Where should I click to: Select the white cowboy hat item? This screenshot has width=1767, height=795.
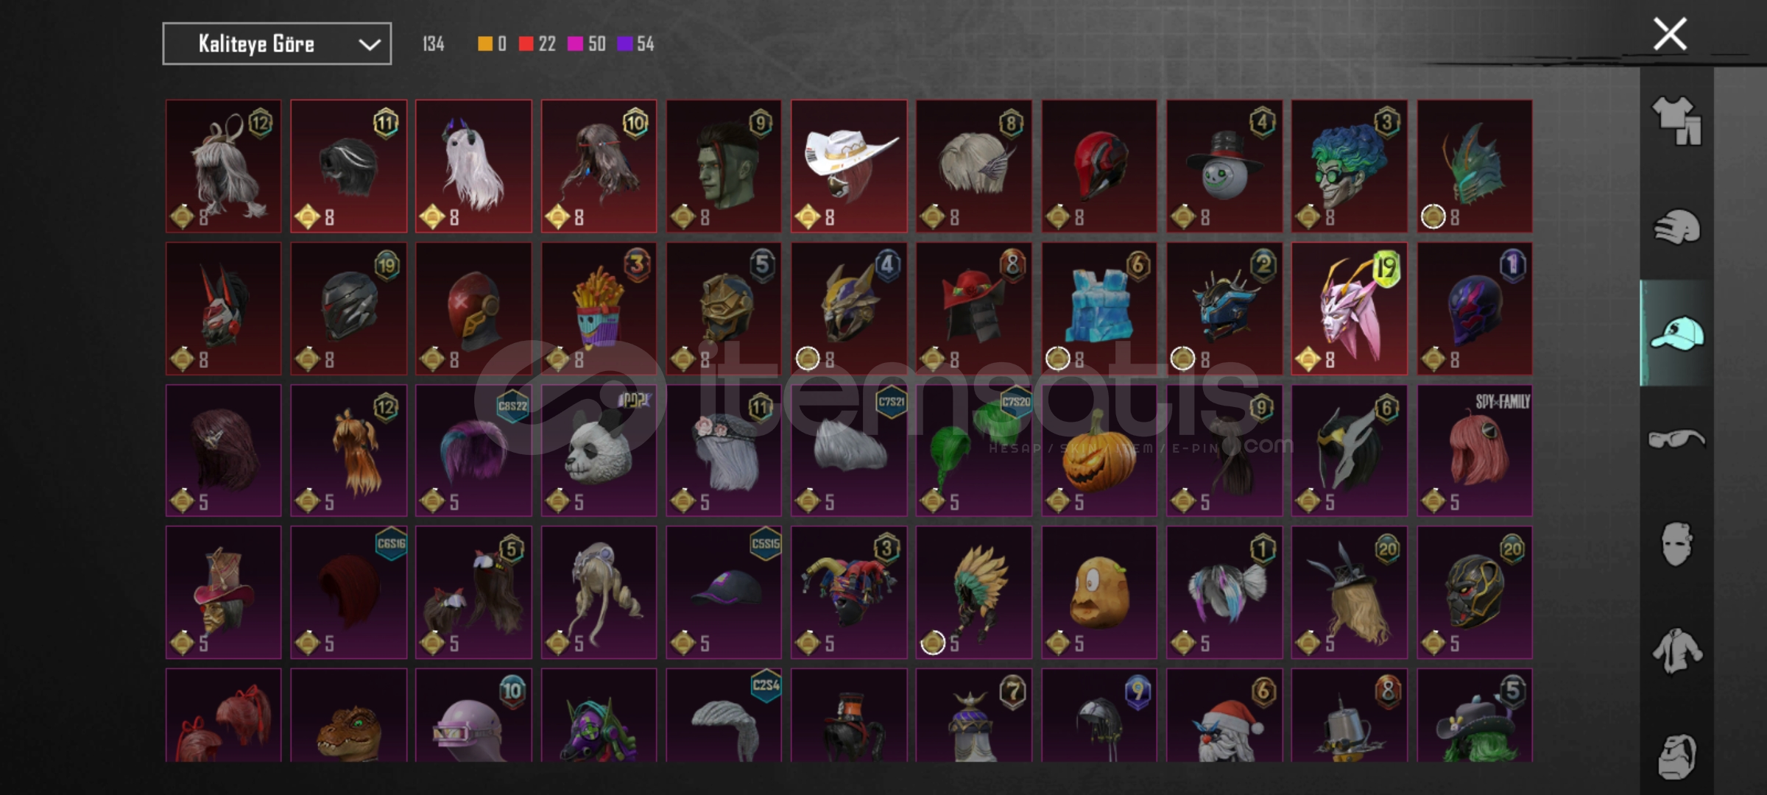point(849,166)
